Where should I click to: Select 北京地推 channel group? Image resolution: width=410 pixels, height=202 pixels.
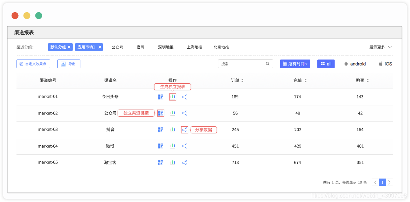click(221, 47)
